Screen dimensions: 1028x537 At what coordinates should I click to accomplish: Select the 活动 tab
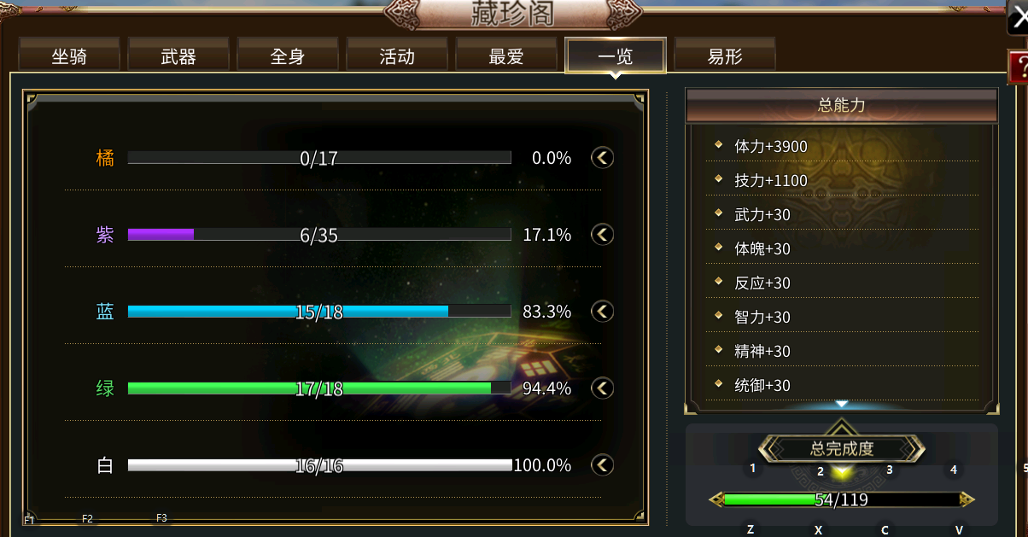point(397,55)
